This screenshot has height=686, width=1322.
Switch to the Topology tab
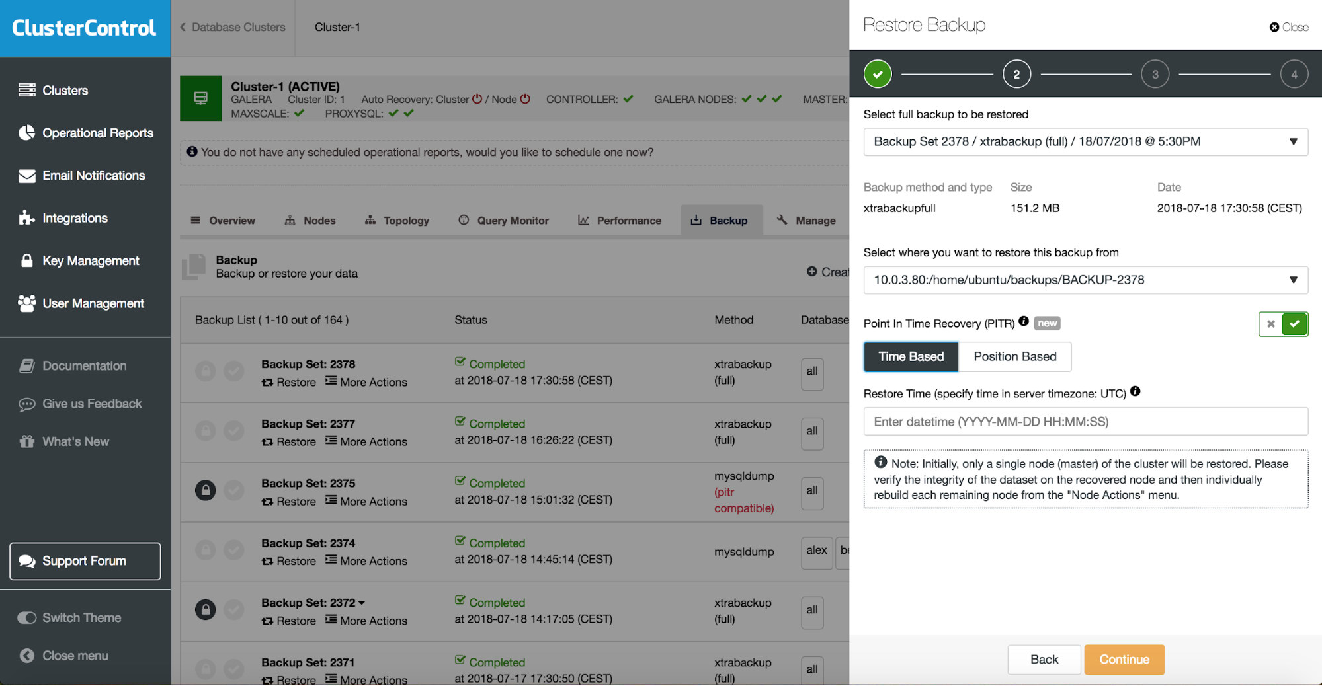pyautogui.click(x=397, y=221)
